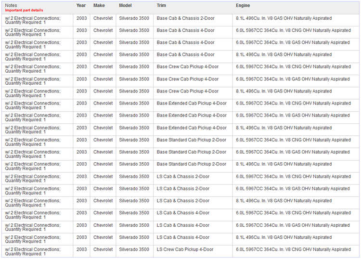Select the 6.0L CNG engine for Base Extended Cab
This screenshot has height=259, width=361.
pos(293,103)
